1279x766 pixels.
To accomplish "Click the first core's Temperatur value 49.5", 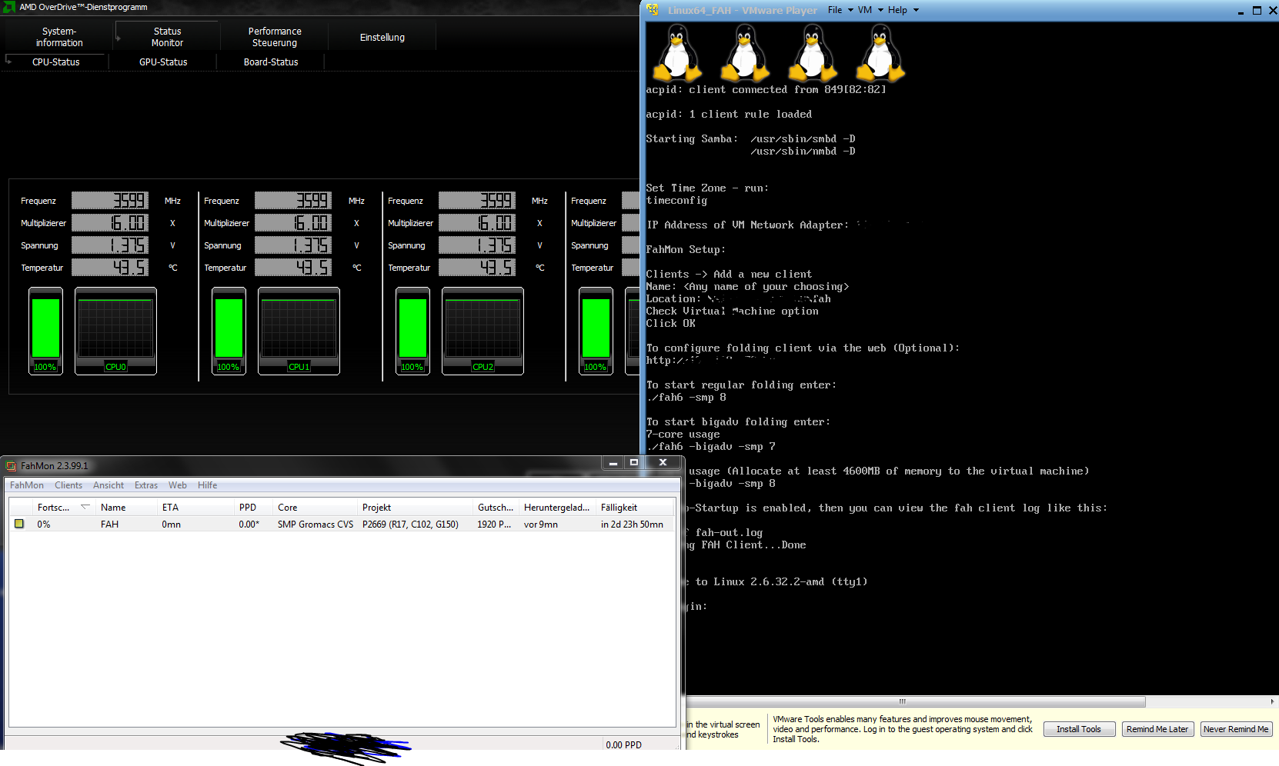I will point(110,268).
